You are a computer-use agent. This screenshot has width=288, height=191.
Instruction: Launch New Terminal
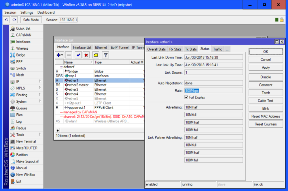pos(26,141)
